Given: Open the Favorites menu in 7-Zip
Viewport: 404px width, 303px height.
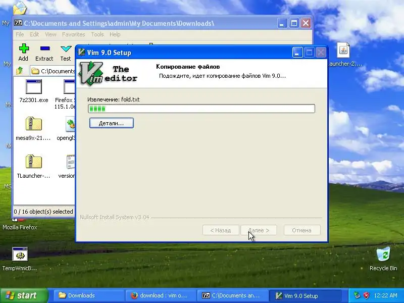Looking at the screenshot, I should (73, 34).
